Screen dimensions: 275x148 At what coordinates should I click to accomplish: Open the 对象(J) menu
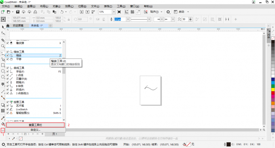pos(57,6)
